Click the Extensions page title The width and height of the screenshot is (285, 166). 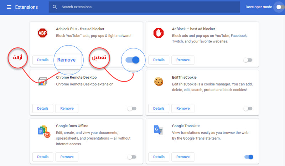[x=26, y=7]
